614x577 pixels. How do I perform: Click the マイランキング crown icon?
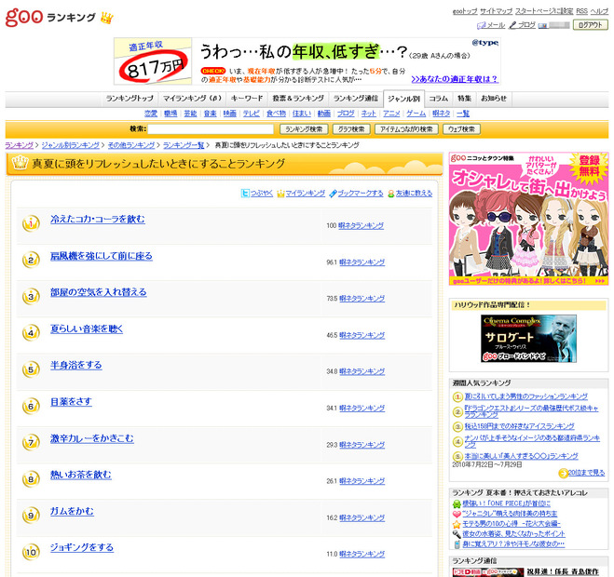[280, 194]
